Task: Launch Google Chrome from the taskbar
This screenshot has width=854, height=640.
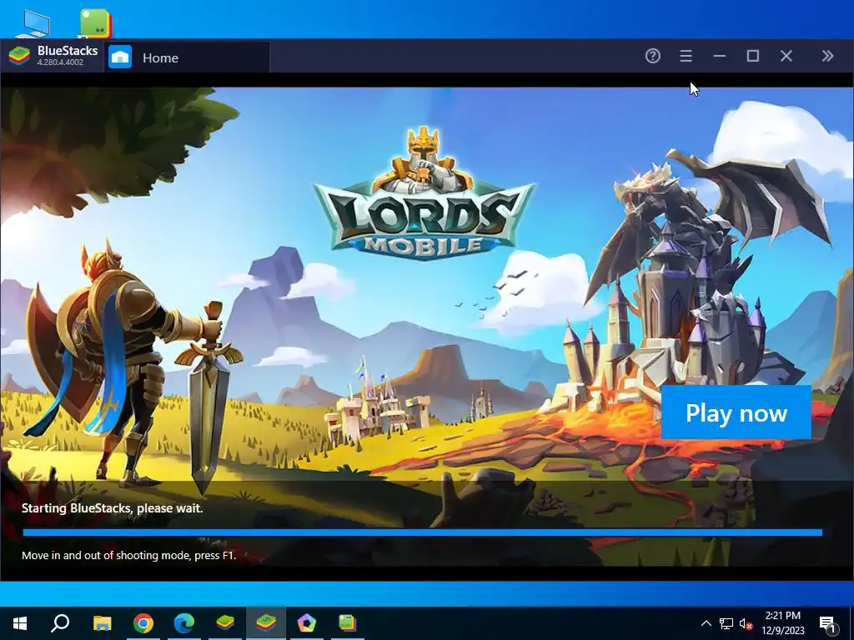Action: coord(143,623)
